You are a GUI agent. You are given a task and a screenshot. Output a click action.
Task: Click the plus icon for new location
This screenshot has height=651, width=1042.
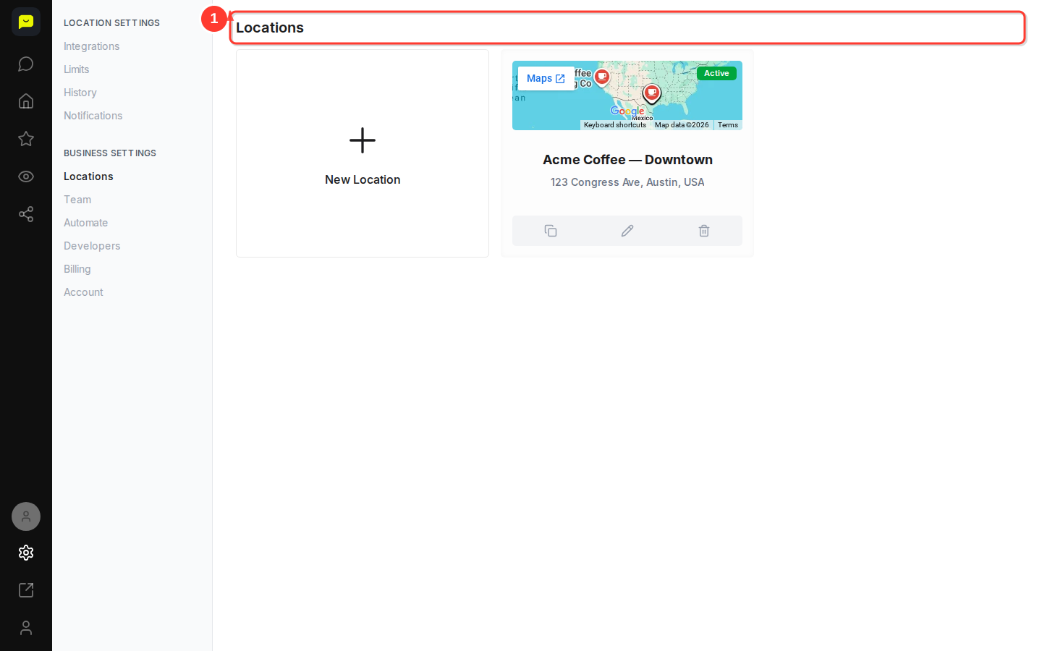(363, 140)
